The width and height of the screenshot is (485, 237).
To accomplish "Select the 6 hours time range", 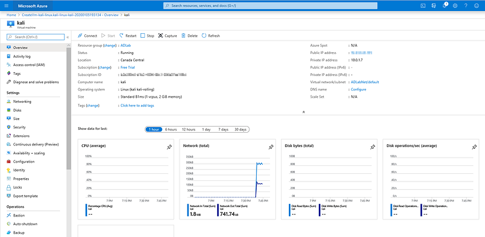I will coord(171,129).
